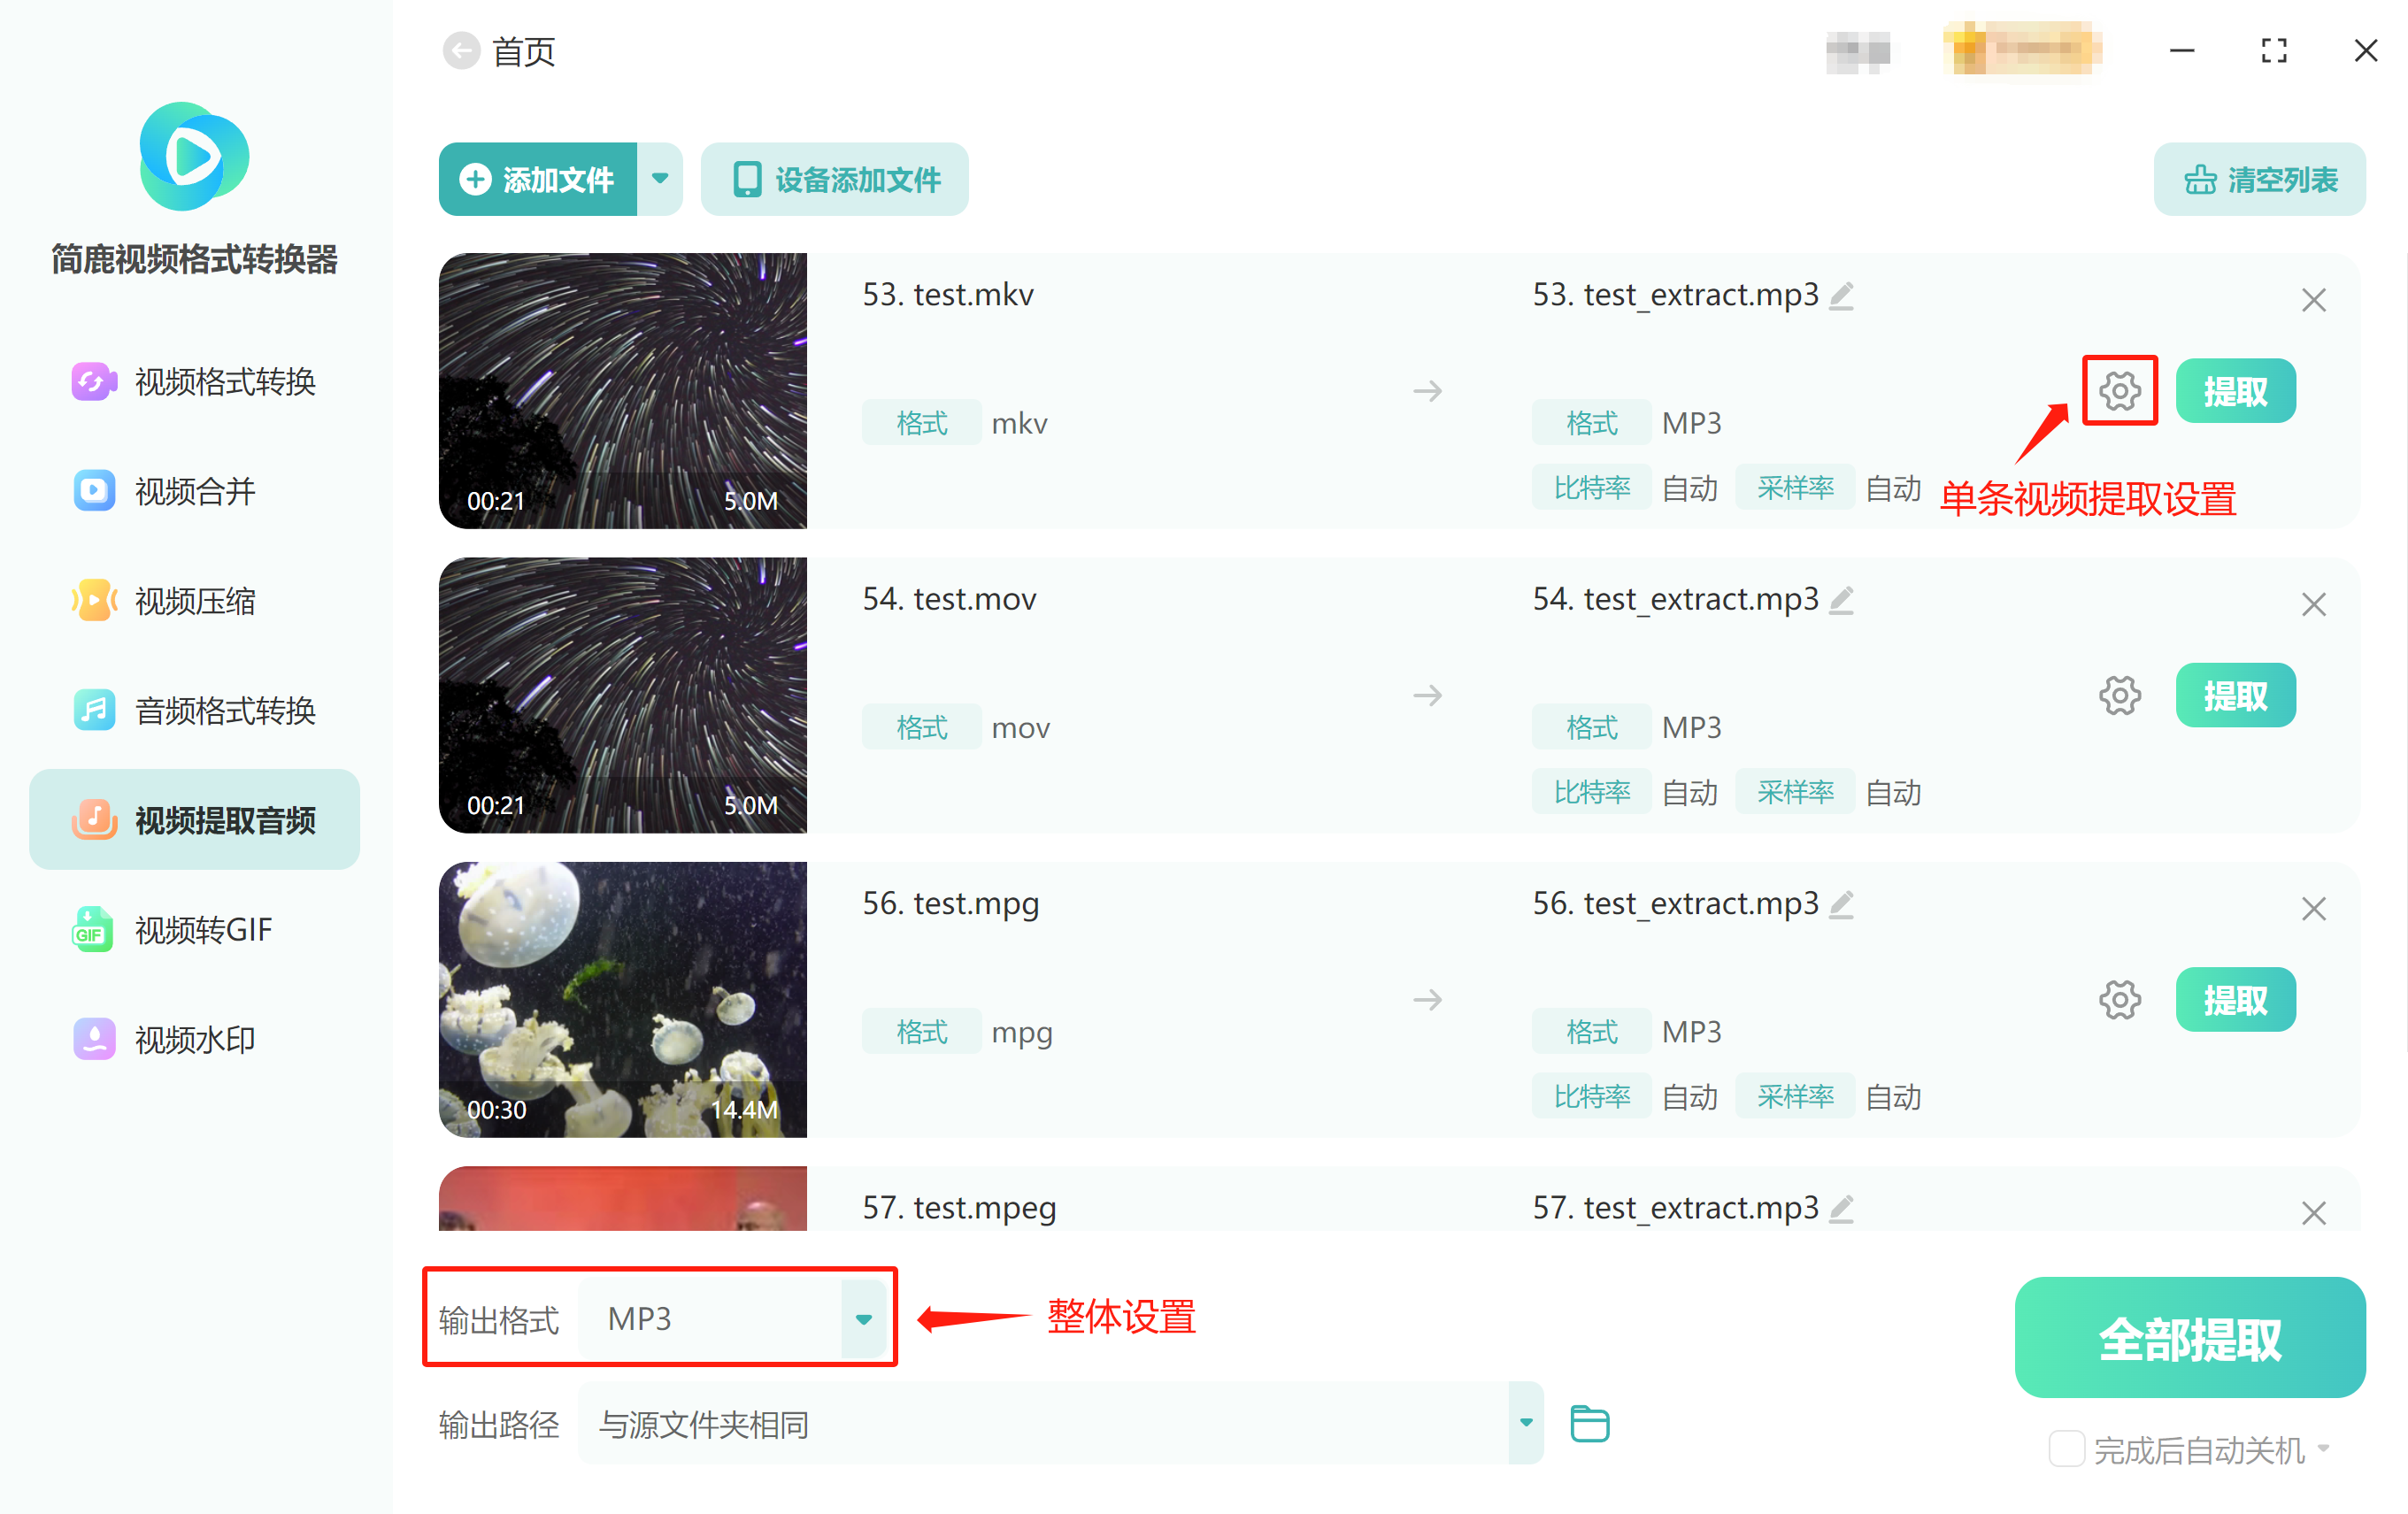Browse output folder with folder icon
This screenshot has height=1514, width=2408.
click(1589, 1424)
